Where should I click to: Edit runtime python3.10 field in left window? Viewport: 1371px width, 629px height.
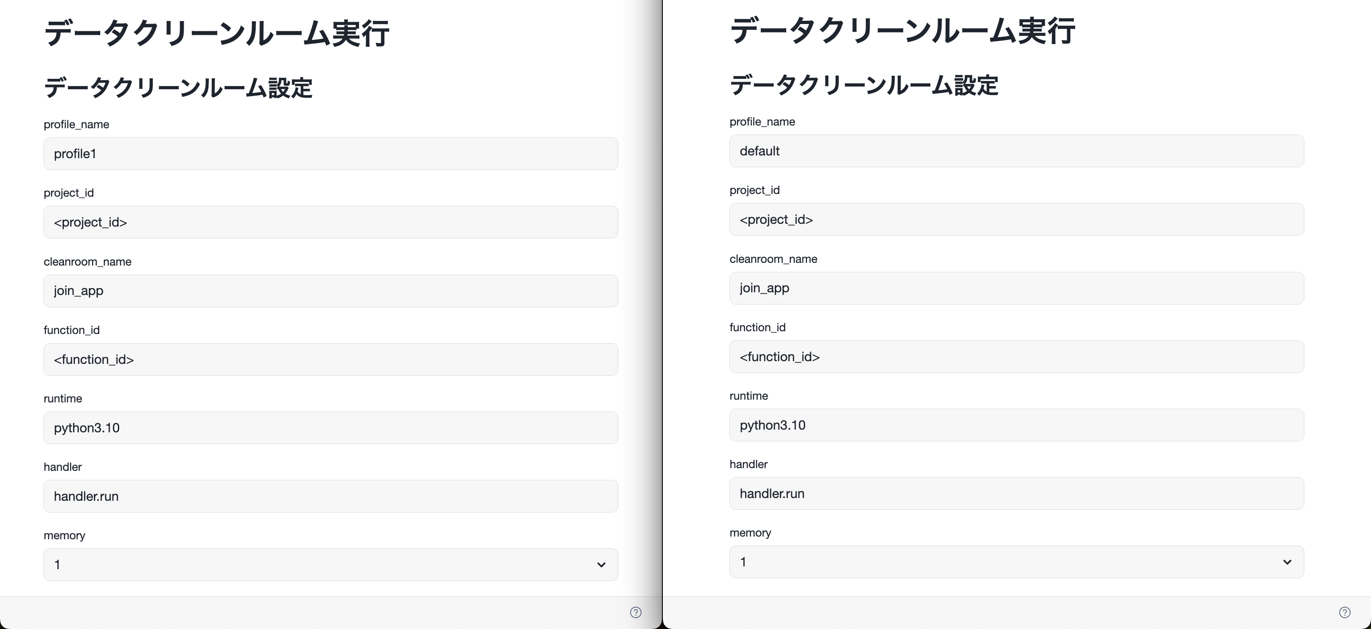click(x=330, y=428)
